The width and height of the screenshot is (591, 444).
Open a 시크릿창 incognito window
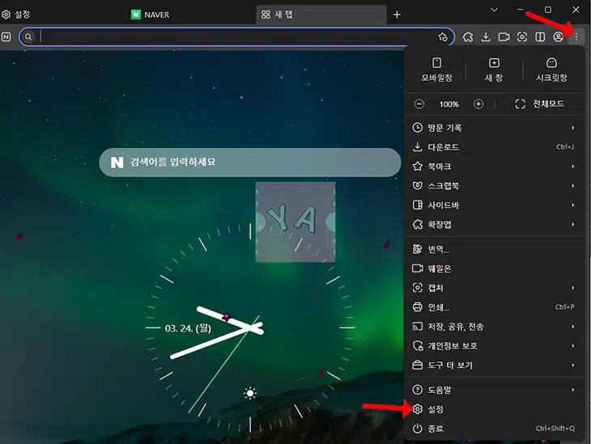pyautogui.click(x=551, y=69)
